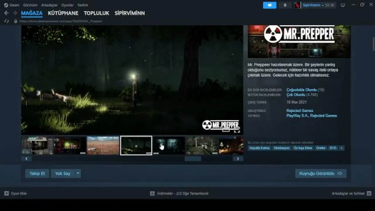Click the Mr. Prepper header image

pos(299,41)
